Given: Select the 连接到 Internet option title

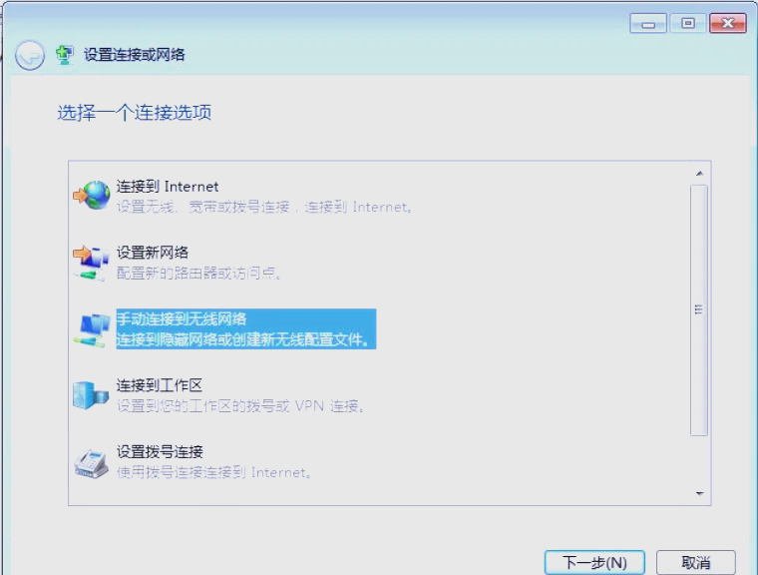Looking at the screenshot, I should pos(168,187).
